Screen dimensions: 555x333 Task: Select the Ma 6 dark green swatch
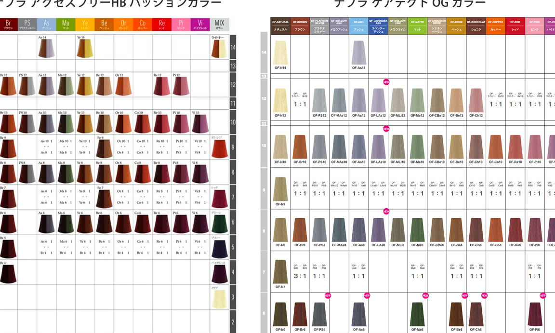[66, 224]
